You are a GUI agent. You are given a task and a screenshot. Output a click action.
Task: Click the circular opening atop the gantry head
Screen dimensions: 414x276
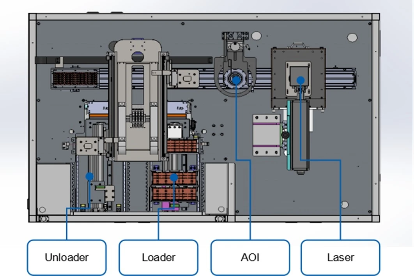click(x=138, y=57)
